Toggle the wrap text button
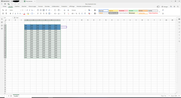This screenshot has height=98, width=181. 46,10
